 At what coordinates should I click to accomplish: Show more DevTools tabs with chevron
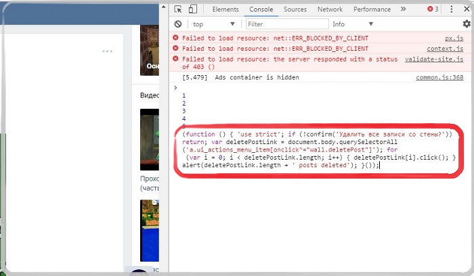click(403, 9)
